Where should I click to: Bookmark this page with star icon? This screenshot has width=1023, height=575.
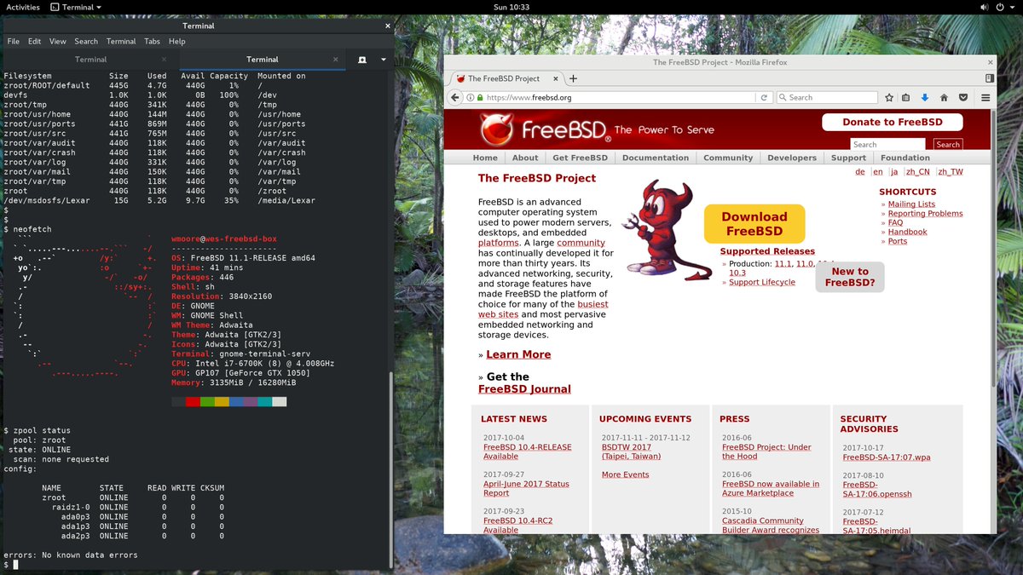click(x=889, y=97)
